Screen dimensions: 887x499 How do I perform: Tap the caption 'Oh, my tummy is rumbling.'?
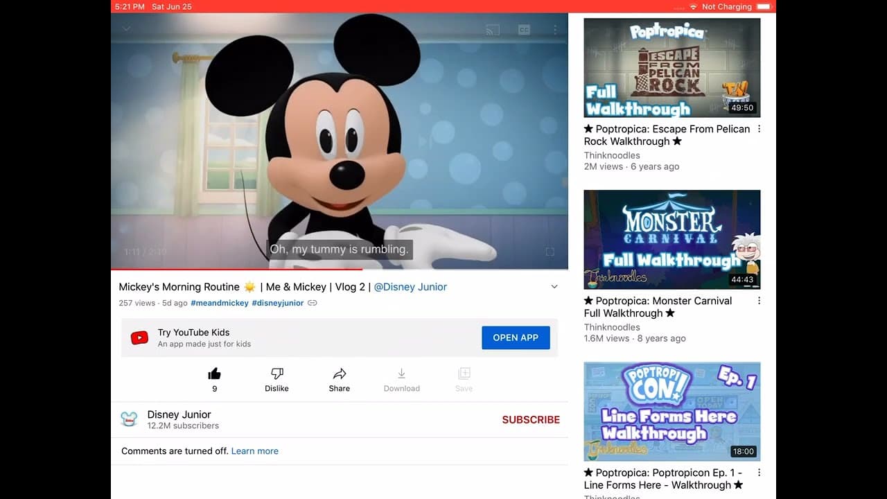click(x=340, y=249)
